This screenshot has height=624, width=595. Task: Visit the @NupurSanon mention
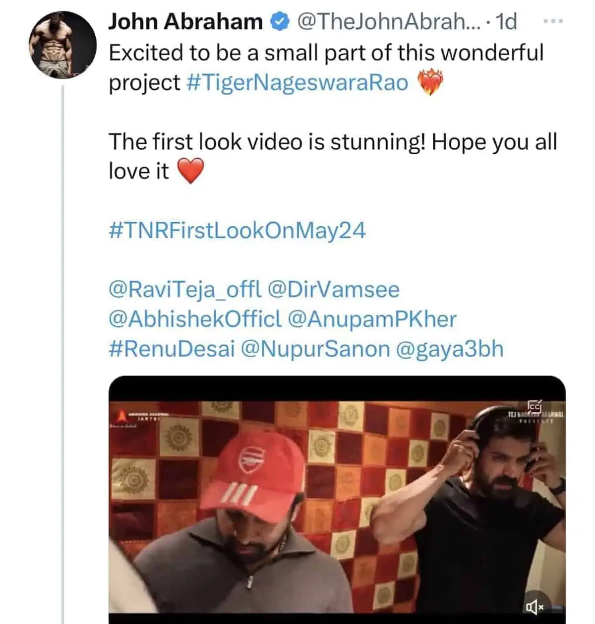(x=315, y=349)
